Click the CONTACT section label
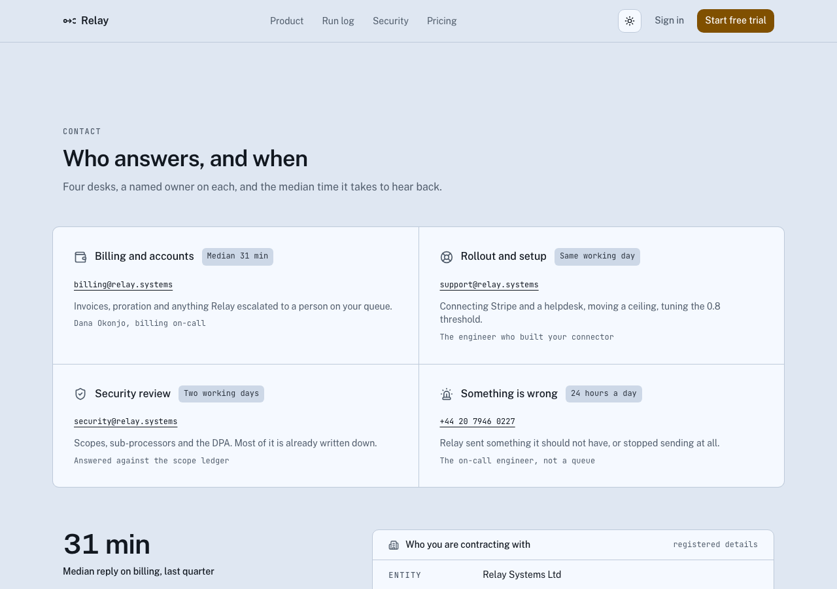837x589 pixels. pyautogui.click(x=82, y=132)
